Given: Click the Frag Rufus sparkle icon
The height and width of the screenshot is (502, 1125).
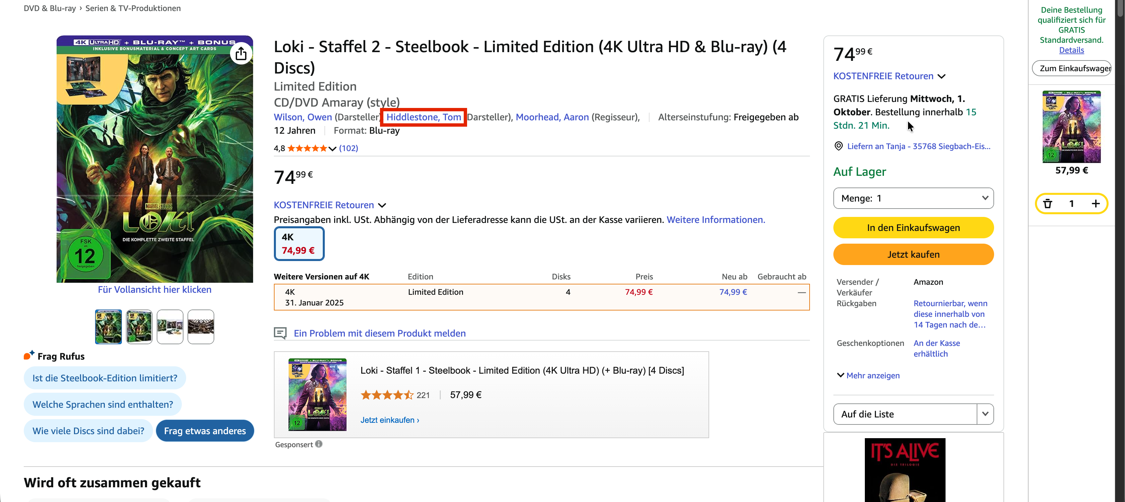Looking at the screenshot, I should (29, 355).
